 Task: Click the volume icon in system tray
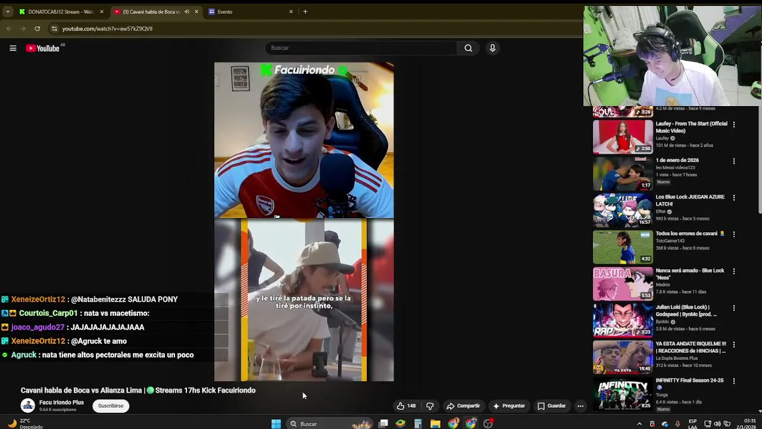pyautogui.click(x=717, y=424)
